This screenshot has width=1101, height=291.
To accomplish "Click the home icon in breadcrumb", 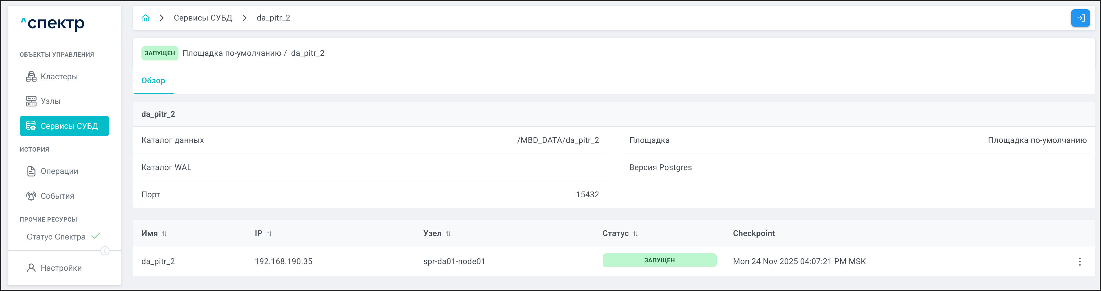I will point(145,18).
